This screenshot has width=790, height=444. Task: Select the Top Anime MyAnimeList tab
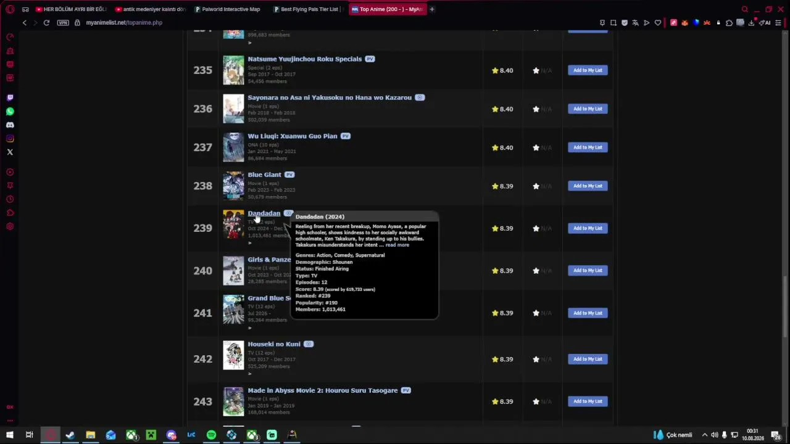tap(387, 9)
